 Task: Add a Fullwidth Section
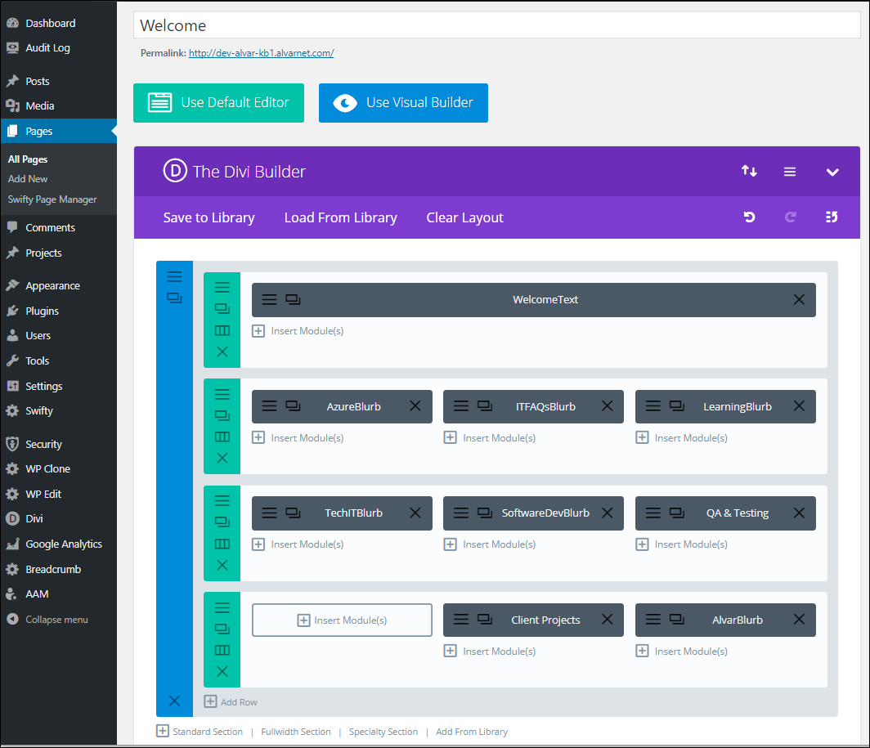(x=296, y=732)
